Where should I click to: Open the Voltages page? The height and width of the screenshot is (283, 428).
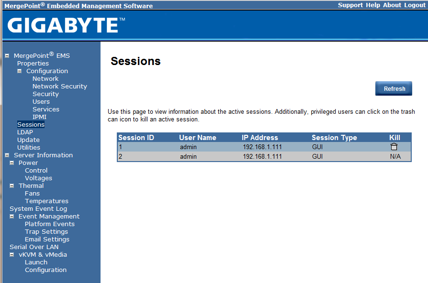tap(38, 178)
